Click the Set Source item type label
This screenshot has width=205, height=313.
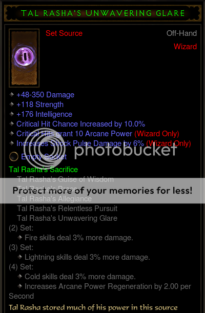coord(64,33)
